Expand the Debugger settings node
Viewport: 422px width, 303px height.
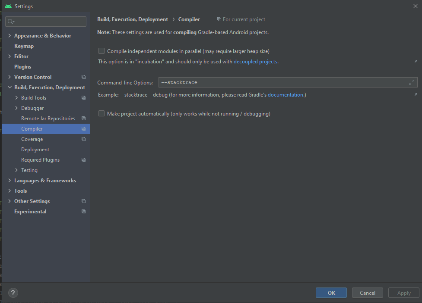tap(16, 108)
